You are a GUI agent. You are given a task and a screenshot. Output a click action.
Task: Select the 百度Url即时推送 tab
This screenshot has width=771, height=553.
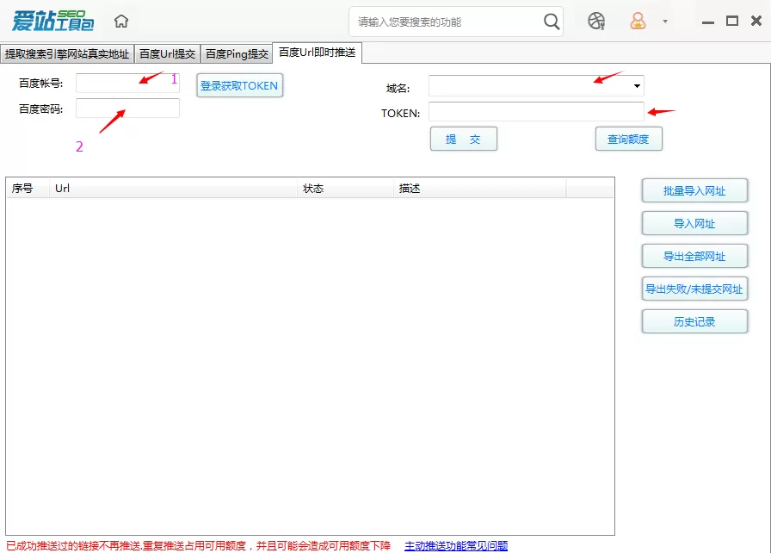click(x=318, y=53)
